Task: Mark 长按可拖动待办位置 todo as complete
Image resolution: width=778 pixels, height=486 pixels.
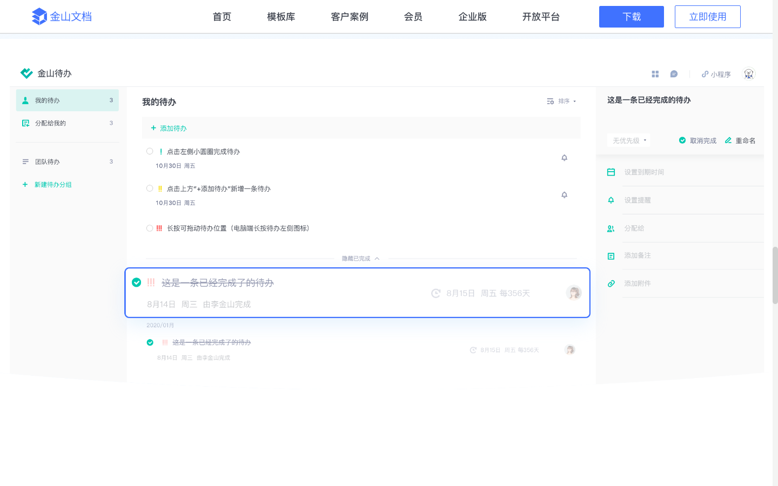Action: (x=150, y=228)
